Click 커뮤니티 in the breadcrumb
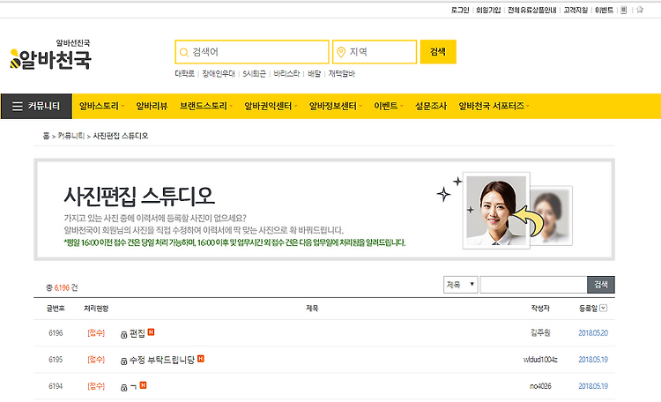661x402 pixels. pos(71,136)
